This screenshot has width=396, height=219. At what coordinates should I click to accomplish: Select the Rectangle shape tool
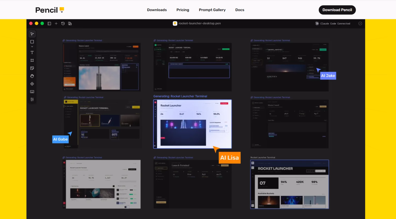tap(32, 42)
